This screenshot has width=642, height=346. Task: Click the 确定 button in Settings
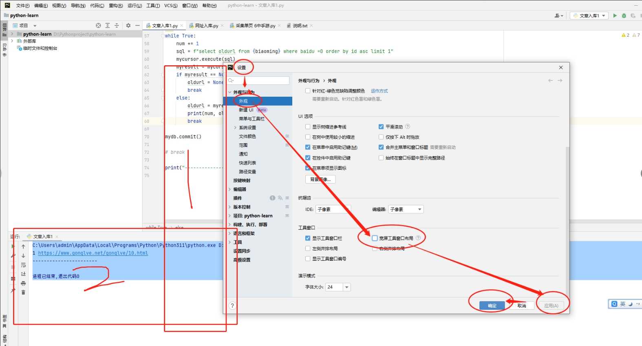pos(492,306)
